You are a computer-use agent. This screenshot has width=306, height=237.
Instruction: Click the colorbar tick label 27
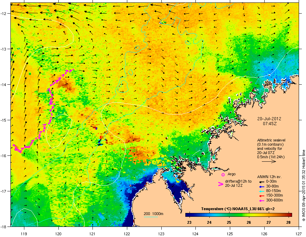[269, 222]
